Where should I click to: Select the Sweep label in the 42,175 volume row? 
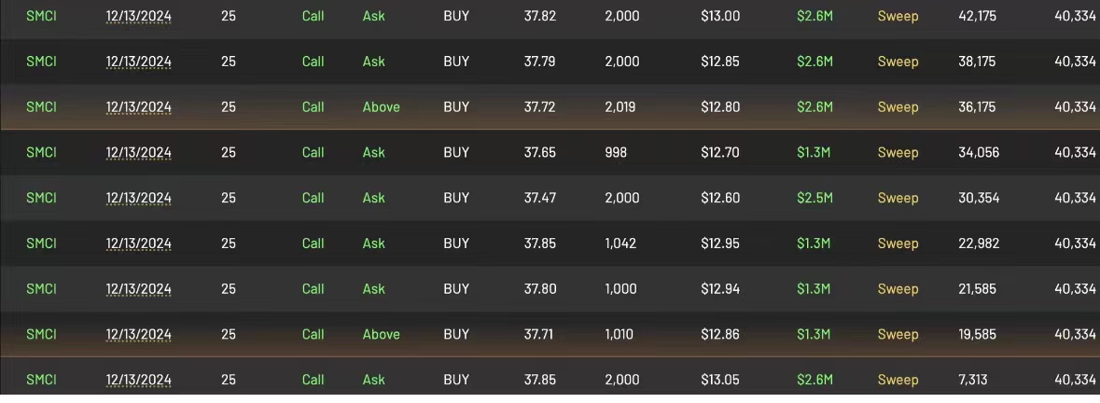898,16
